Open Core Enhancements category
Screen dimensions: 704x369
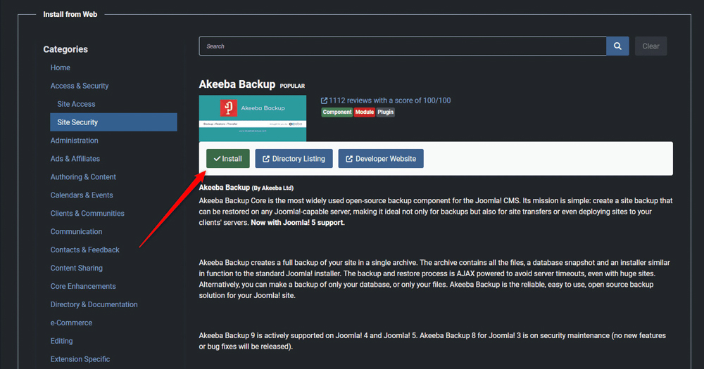[x=83, y=286]
